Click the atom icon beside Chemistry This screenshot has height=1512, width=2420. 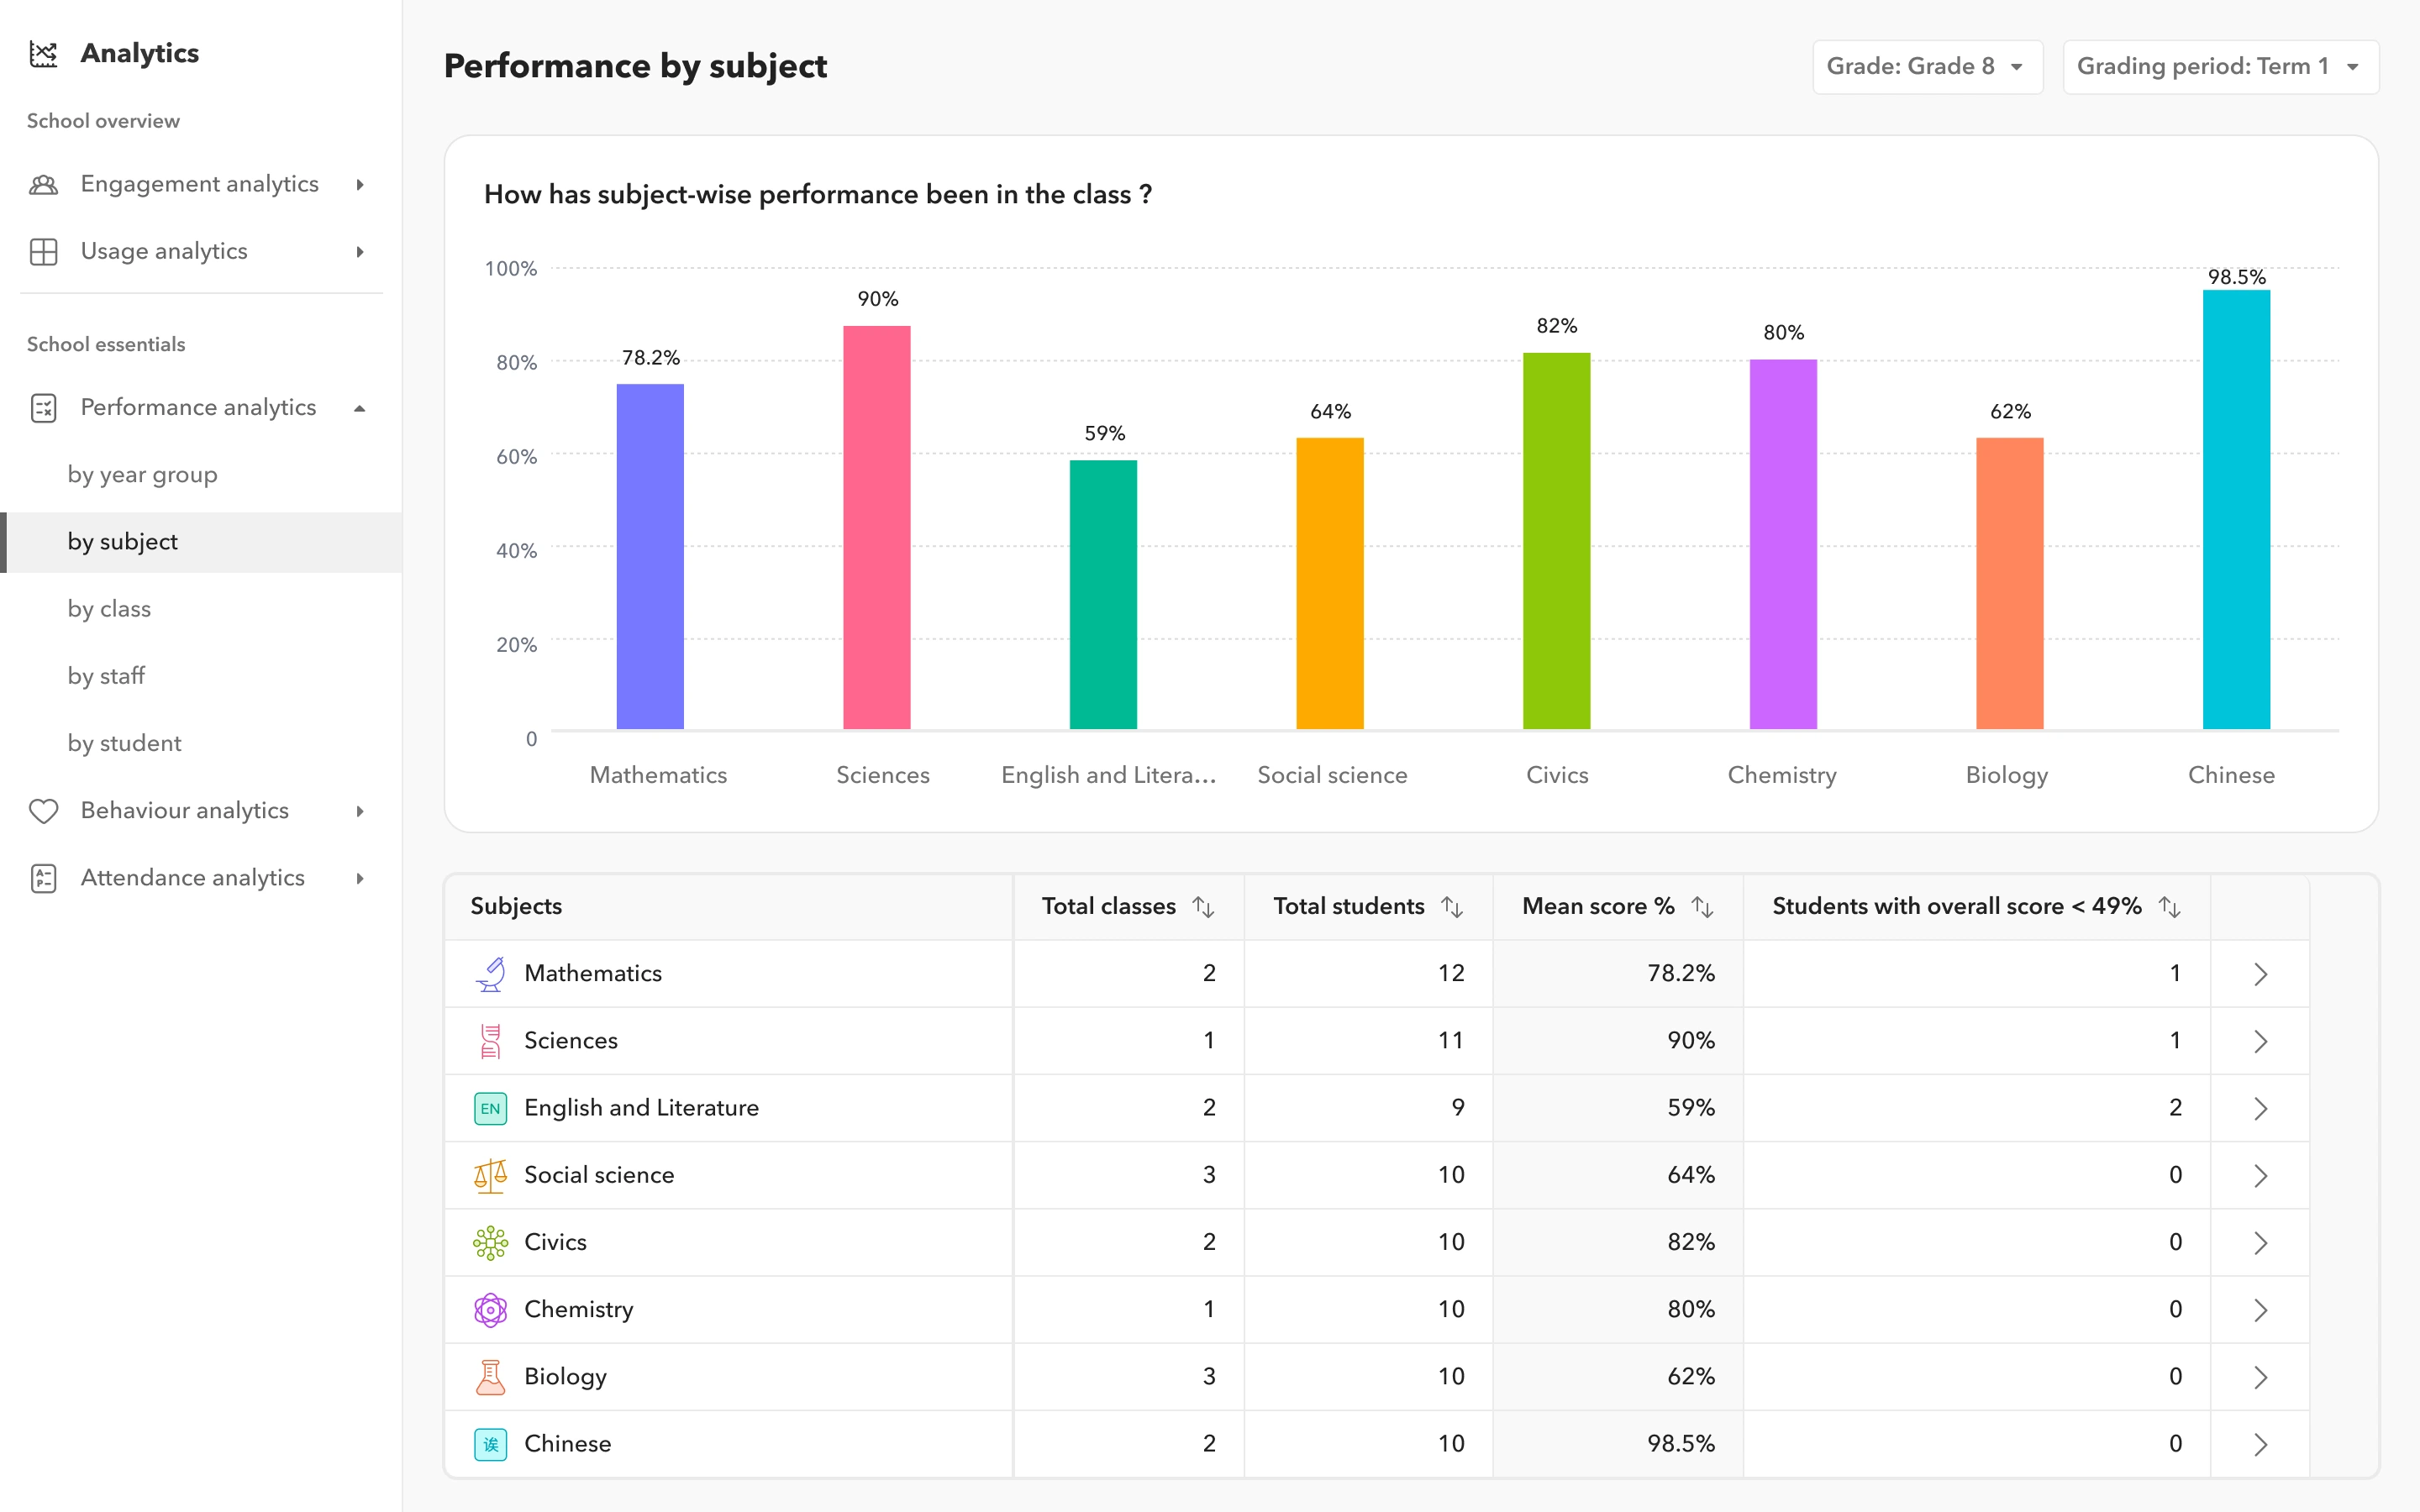coord(490,1309)
